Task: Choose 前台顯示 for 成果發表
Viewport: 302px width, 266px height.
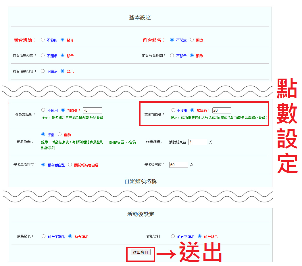Action: 70,236
